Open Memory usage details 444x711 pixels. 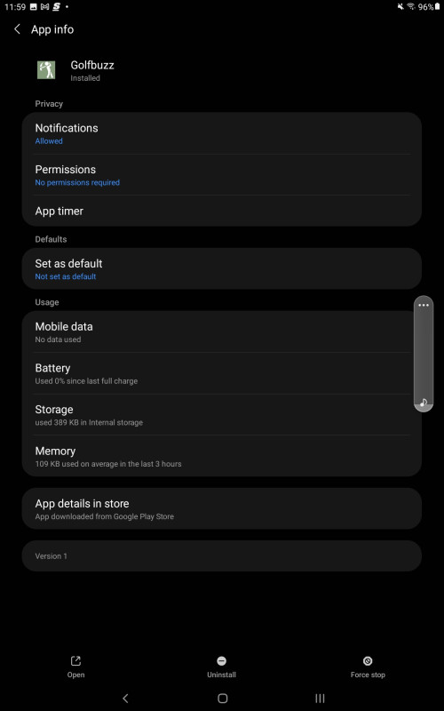pyautogui.click(x=222, y=456)
